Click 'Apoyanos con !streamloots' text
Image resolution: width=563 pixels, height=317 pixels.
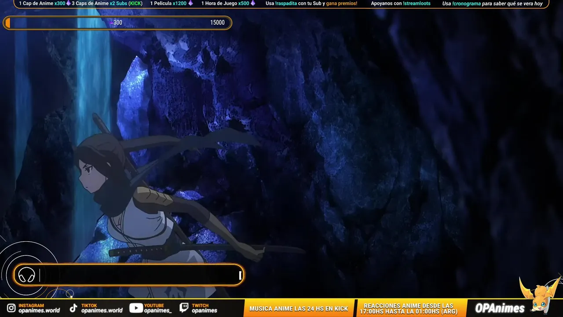[x=401, y=4]
